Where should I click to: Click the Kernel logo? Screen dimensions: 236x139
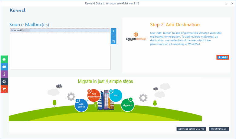(x=18, y=10)
